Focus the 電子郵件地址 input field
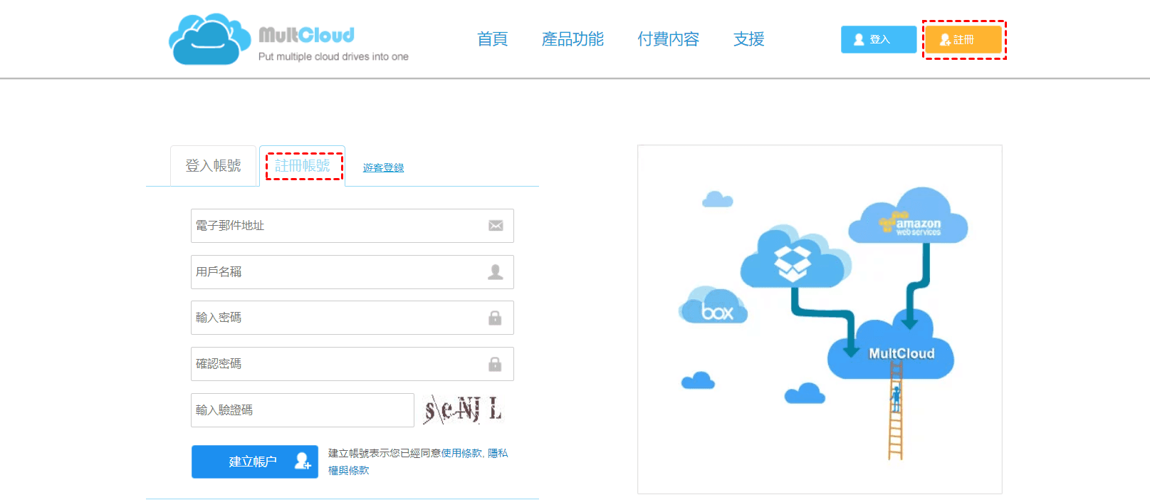This screenshot has height=500, width=1150. (x=352, y=226)
